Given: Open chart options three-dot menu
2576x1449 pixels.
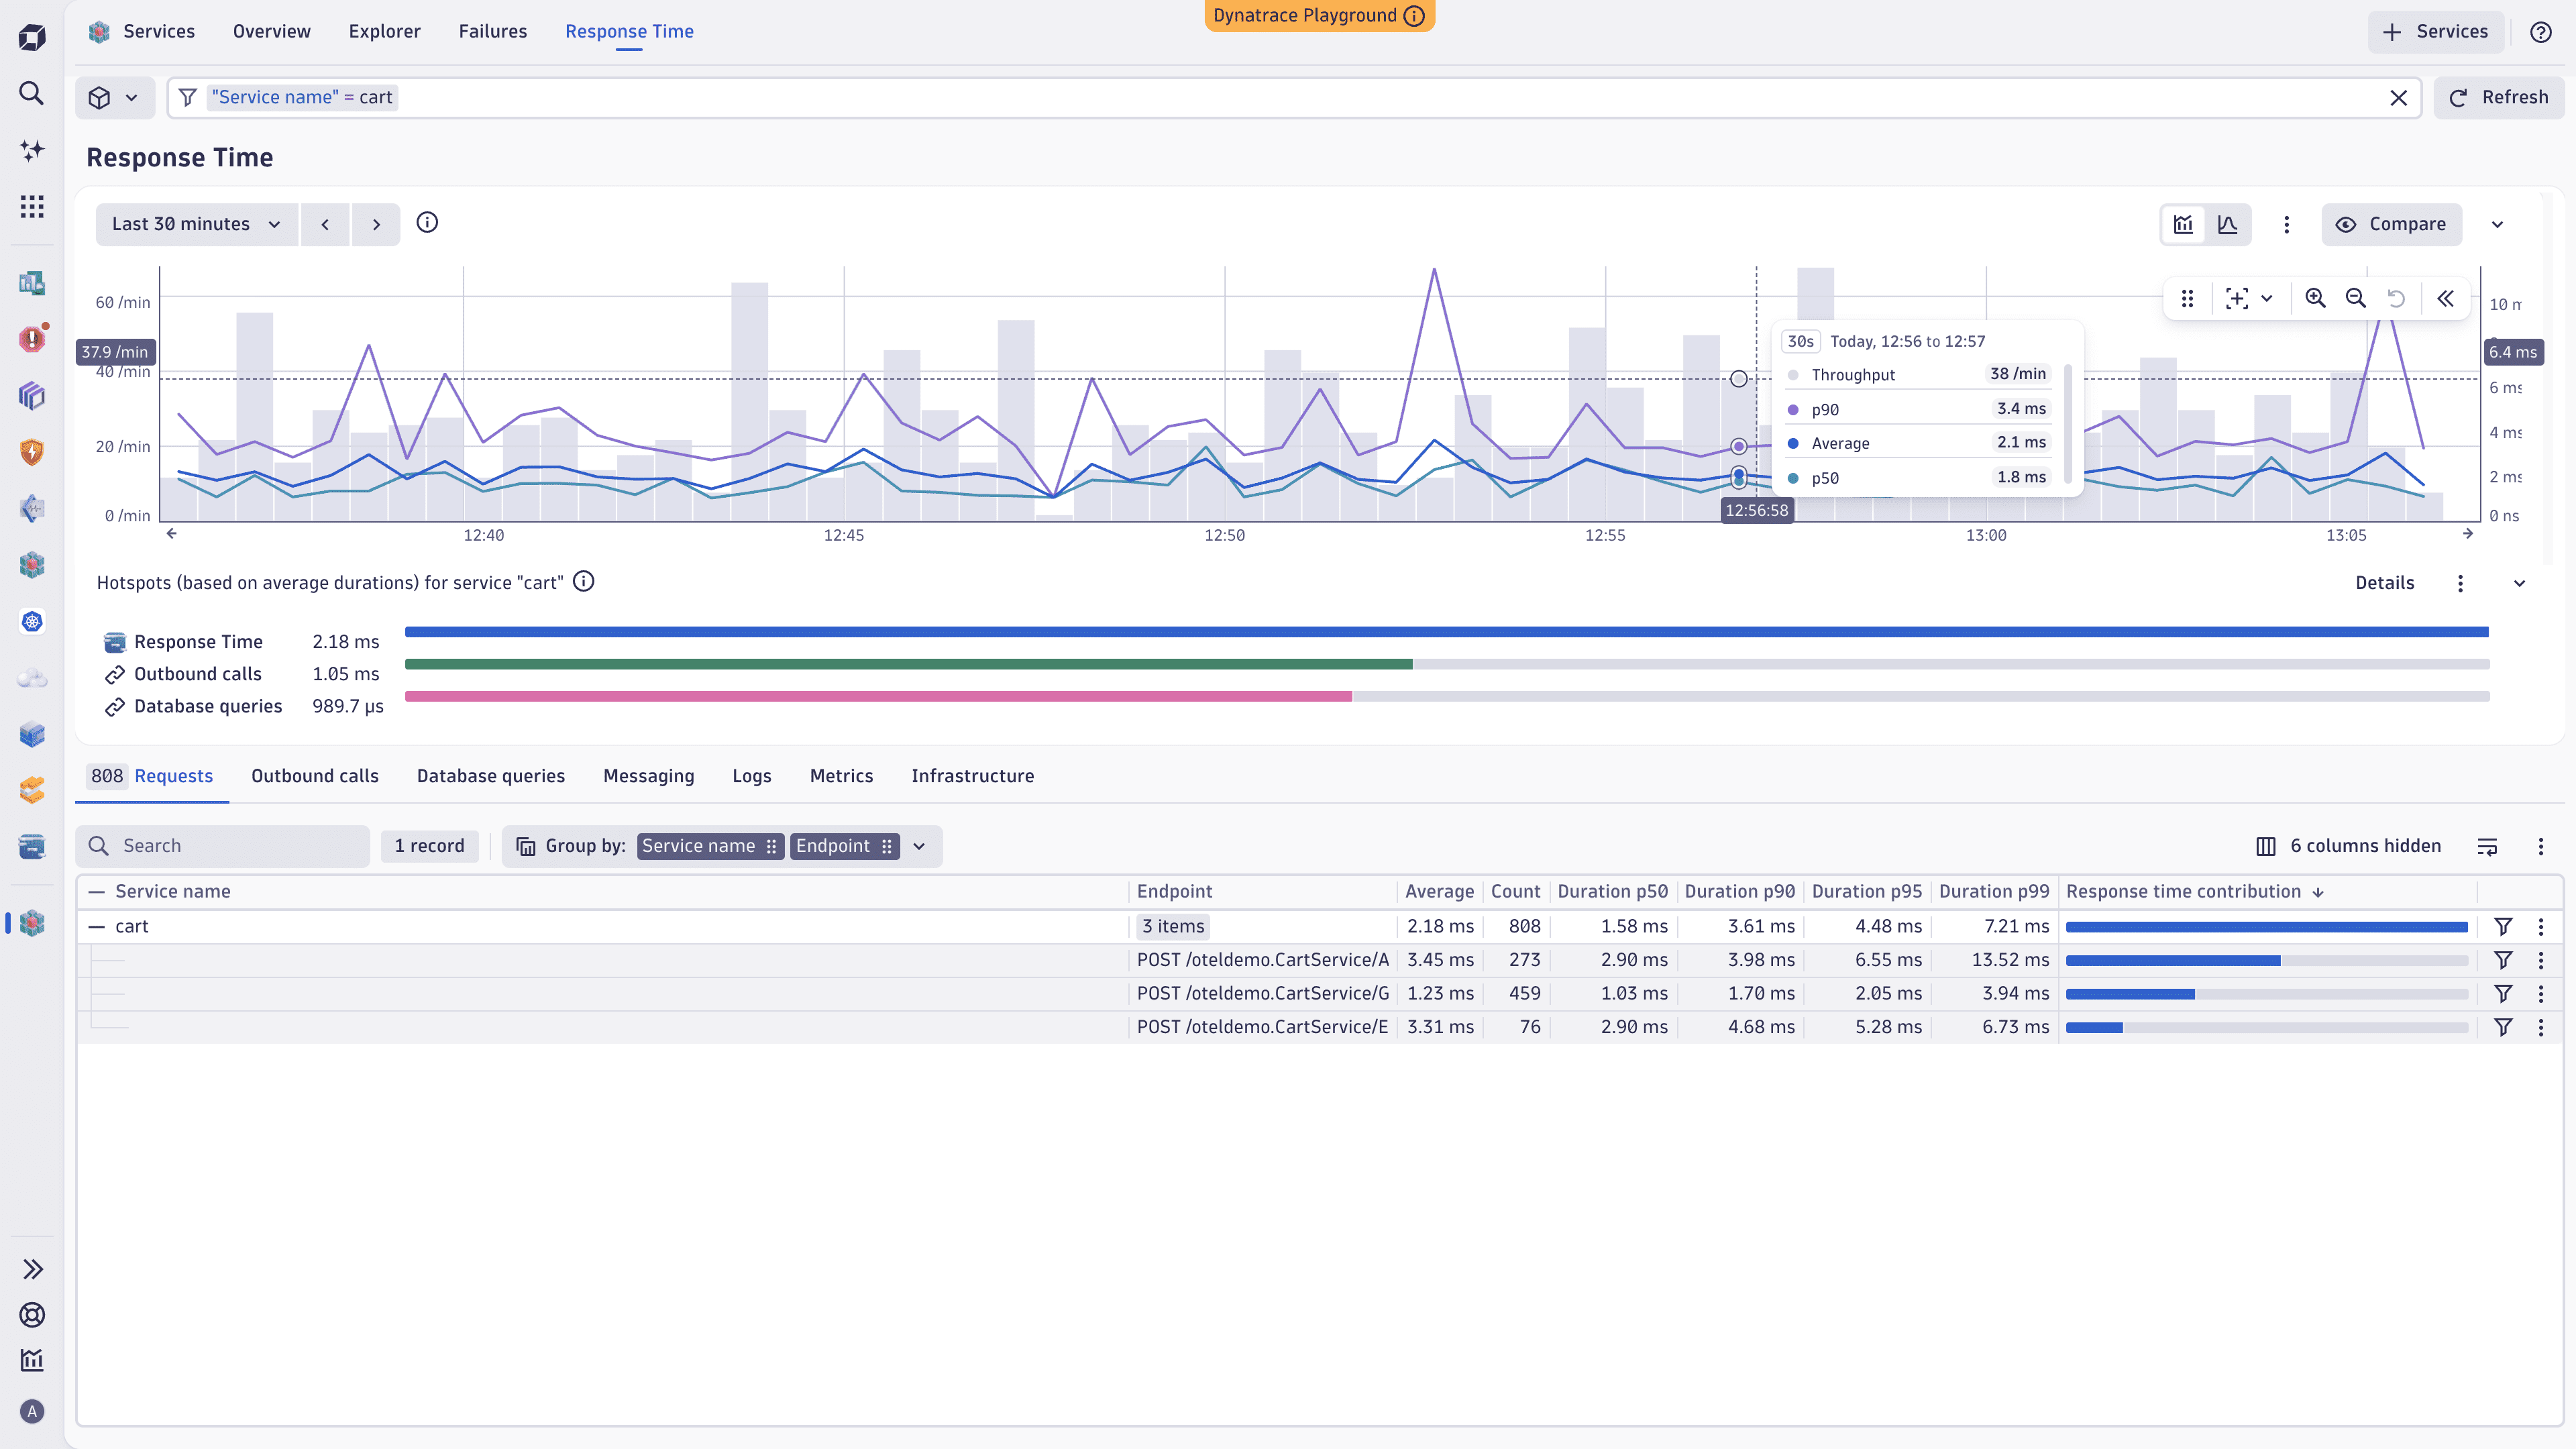Looking at the screenshot, I should point(2286,224).
